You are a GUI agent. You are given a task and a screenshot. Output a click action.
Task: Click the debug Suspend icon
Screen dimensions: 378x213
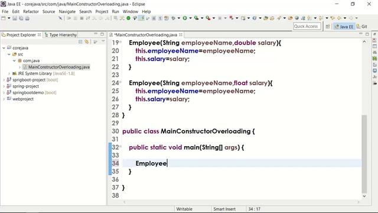point(75,18)
